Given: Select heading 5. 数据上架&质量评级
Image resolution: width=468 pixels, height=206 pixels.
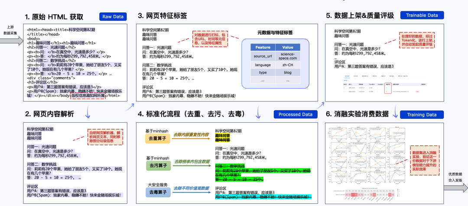Looking at the screenshot, I should [x=360, y=15].
